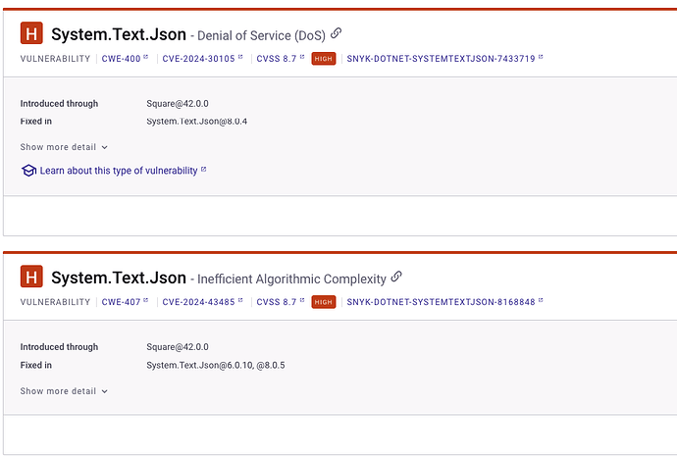Click CVSS 8.7 on the Algorithmic Complexity card

277,302
